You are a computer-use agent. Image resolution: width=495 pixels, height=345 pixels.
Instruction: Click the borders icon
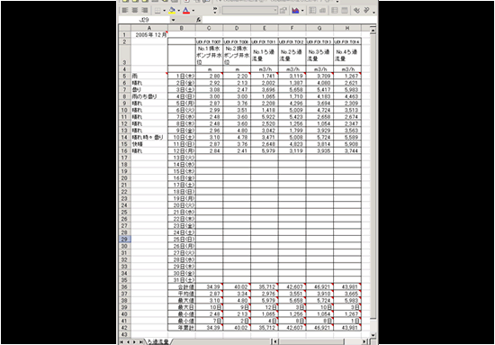pos(157,11)
